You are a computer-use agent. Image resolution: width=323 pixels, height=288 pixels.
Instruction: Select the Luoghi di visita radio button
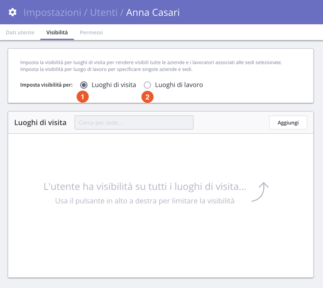[84, 85]
